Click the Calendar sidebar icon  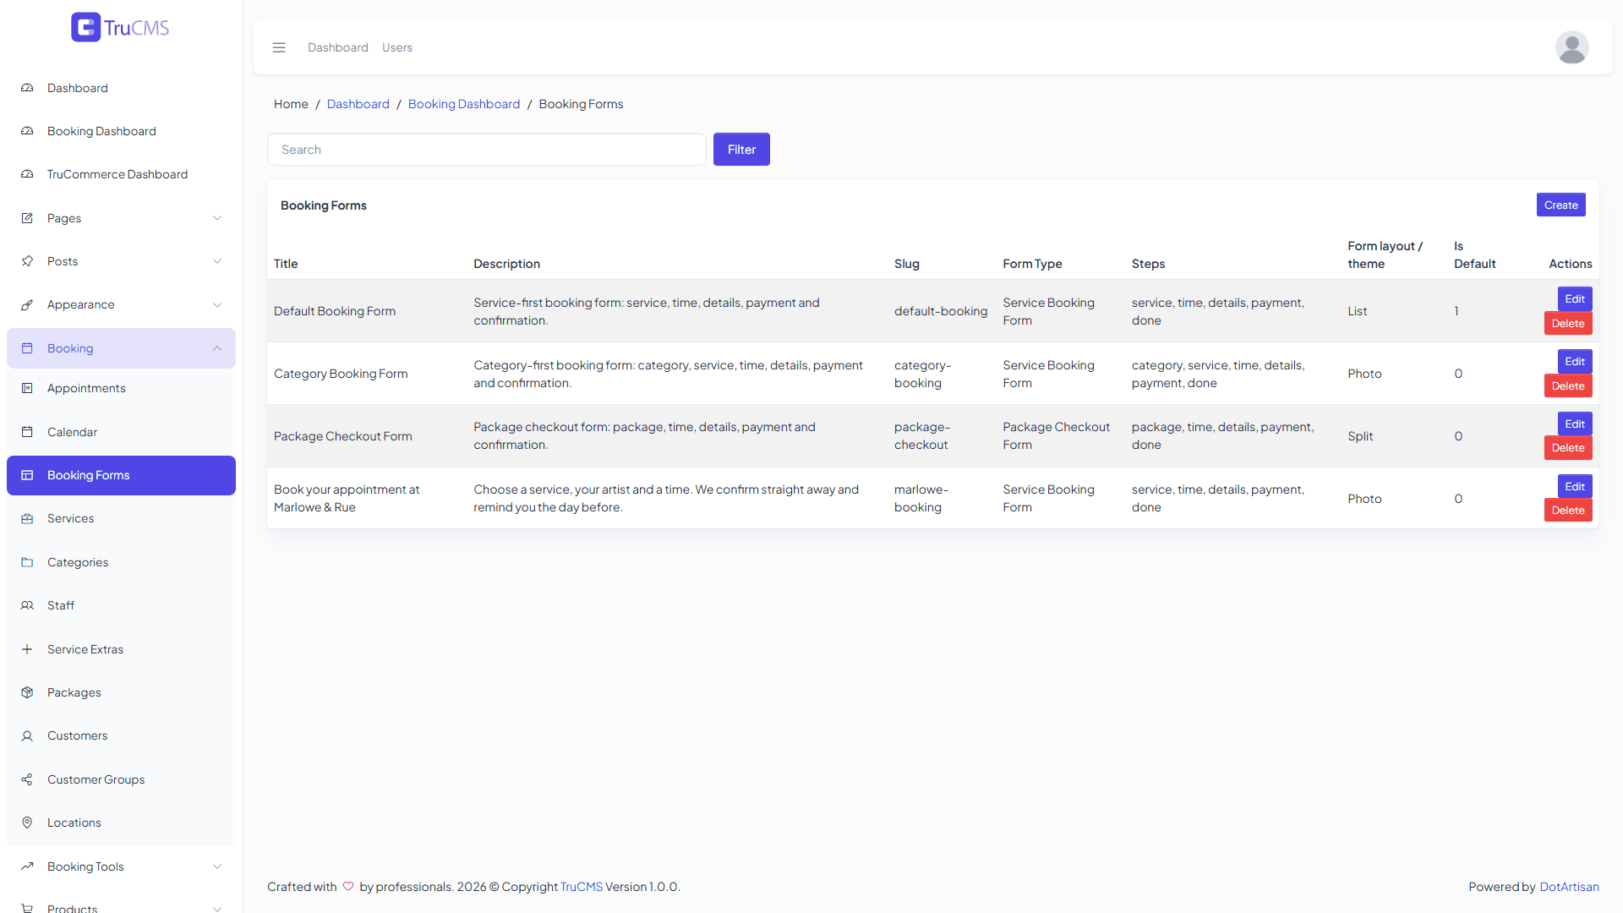(27, 432)
